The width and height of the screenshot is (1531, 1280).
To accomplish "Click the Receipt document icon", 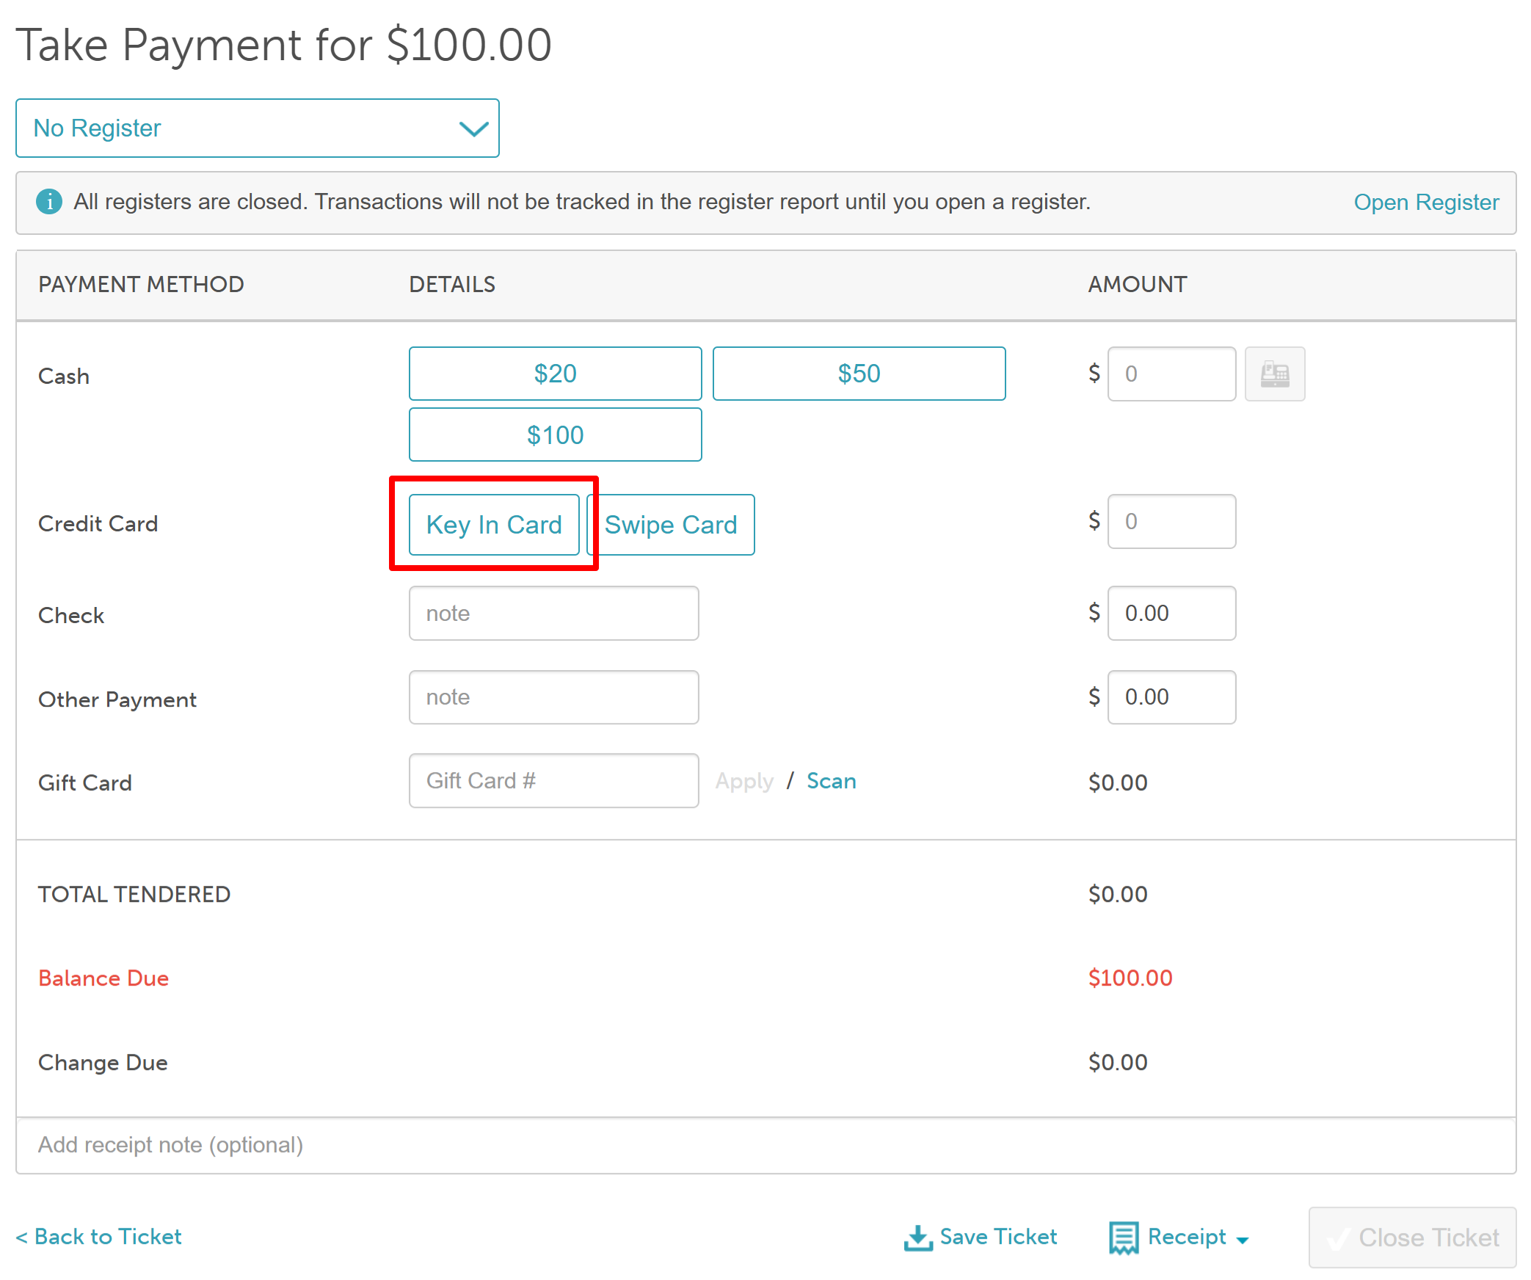I will click(1123, 1237).
